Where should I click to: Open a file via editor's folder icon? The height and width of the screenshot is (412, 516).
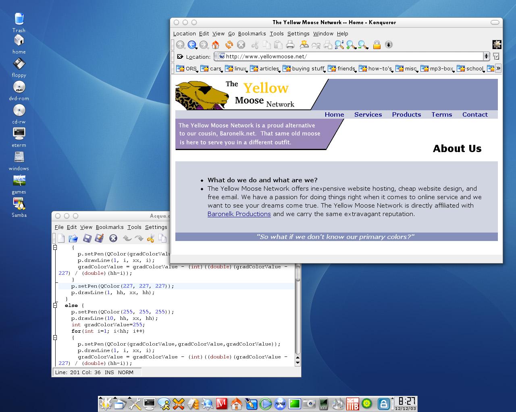click(73, 238)
